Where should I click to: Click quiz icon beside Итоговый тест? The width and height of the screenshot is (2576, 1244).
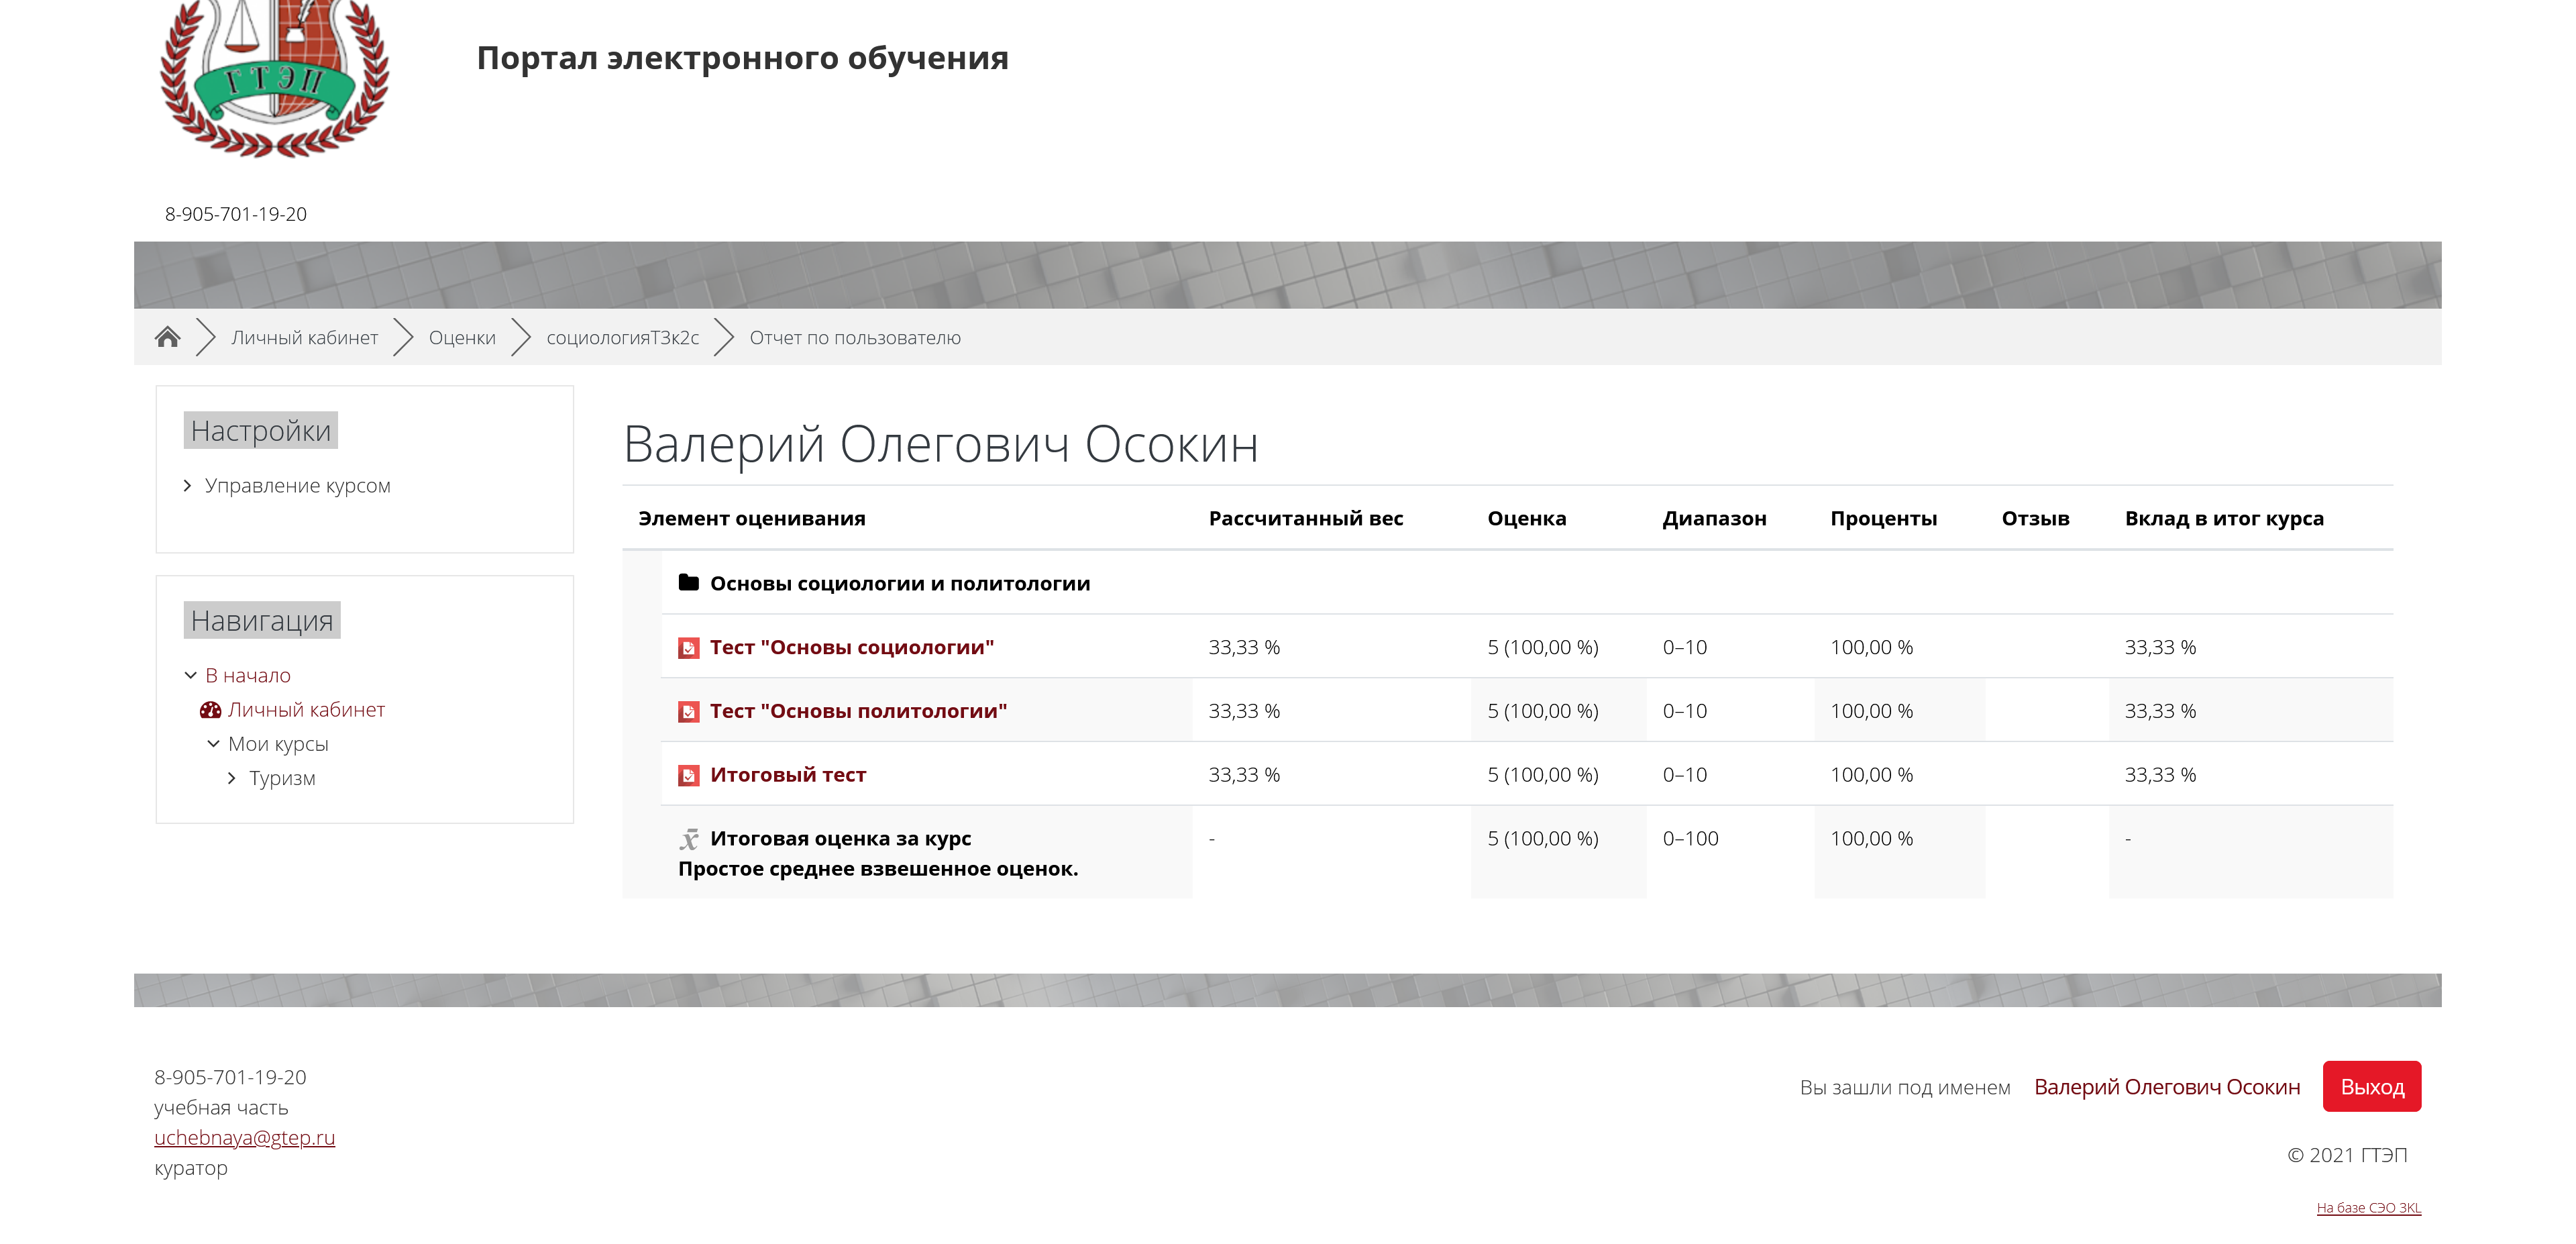click(x=688, y=775)
